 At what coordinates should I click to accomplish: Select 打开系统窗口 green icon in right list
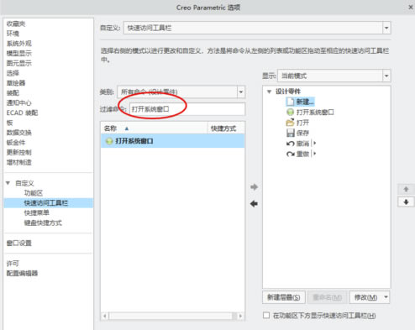pos(290,113)
